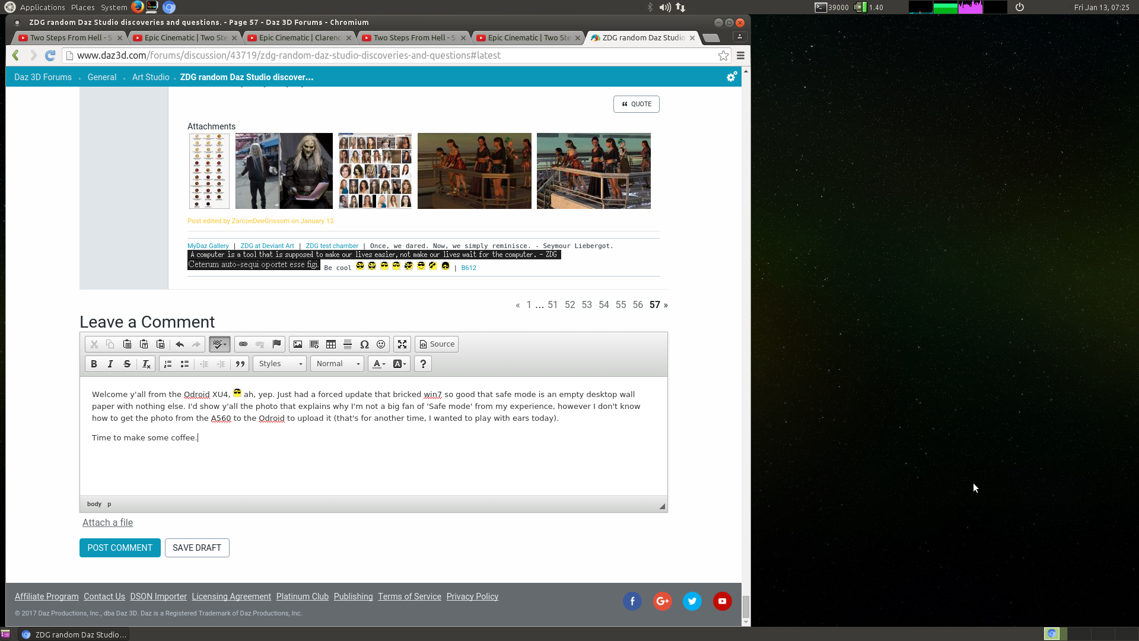
Task: Toggle italic formatting in comment editor
Action: [x=110, y=364]
